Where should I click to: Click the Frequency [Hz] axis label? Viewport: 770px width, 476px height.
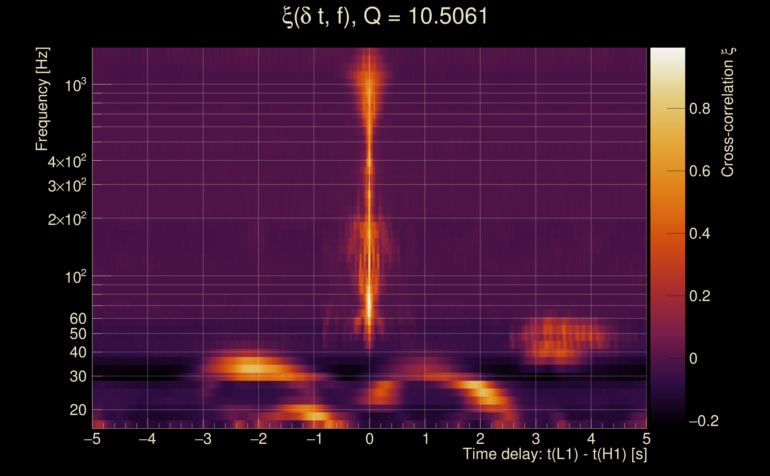(42, 99)
